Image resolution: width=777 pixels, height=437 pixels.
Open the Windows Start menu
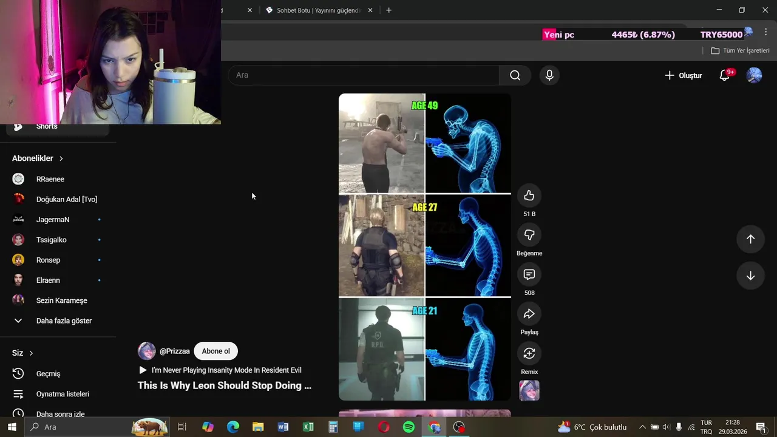click(x=12, y=427)
